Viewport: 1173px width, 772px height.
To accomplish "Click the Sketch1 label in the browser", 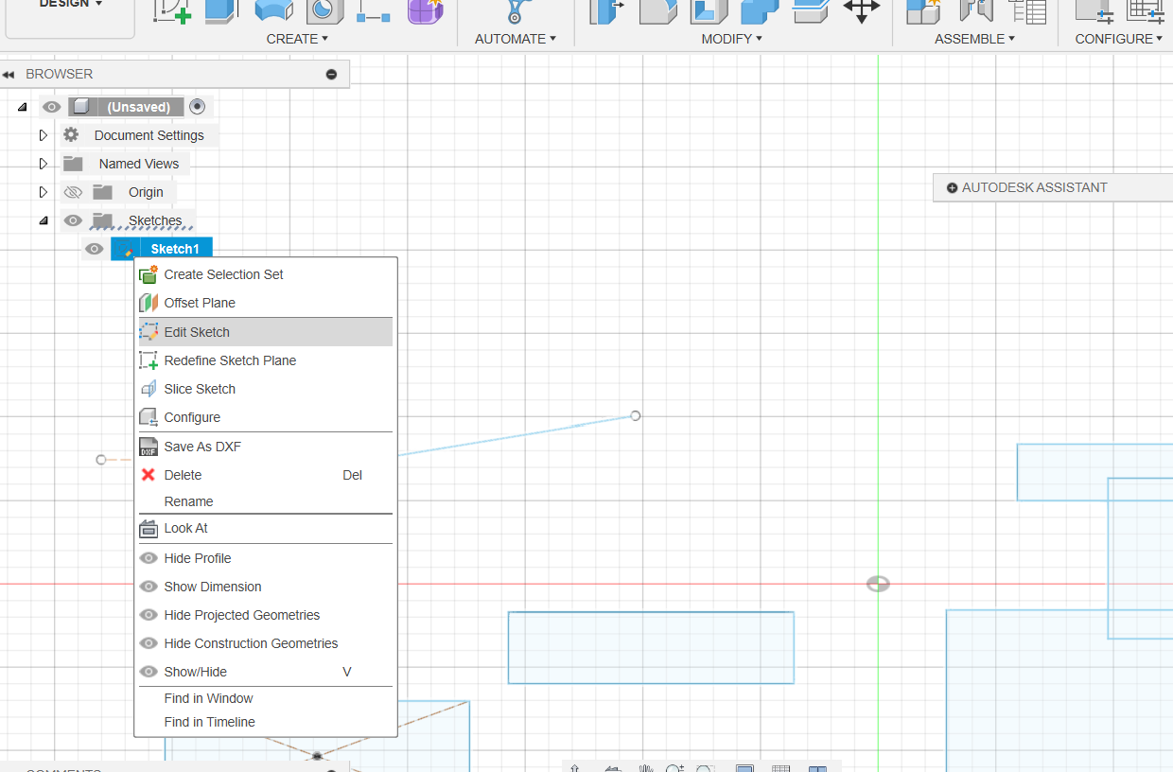I will point(175,249).
